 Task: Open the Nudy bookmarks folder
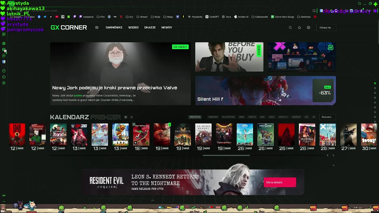pos(155,17)
